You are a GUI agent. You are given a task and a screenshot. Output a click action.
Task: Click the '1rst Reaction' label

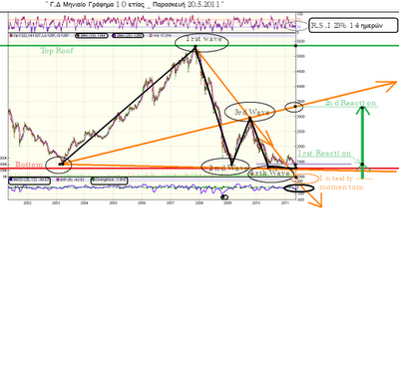pyautogui.click(x=324, y=154)
